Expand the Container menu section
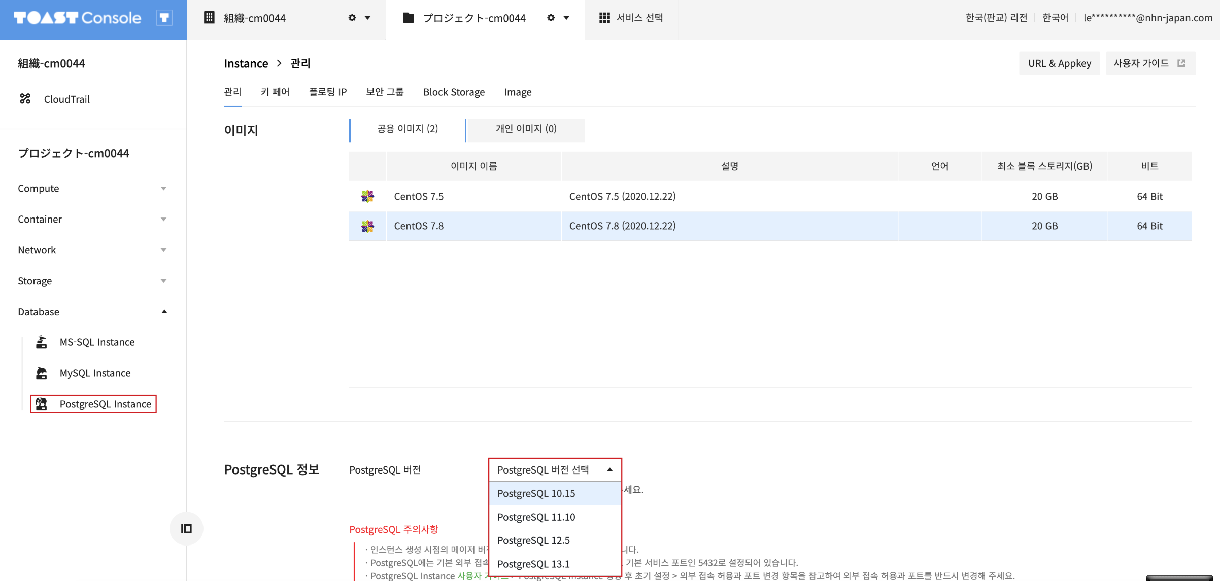The image size is (1220, 581). [92, 219]
